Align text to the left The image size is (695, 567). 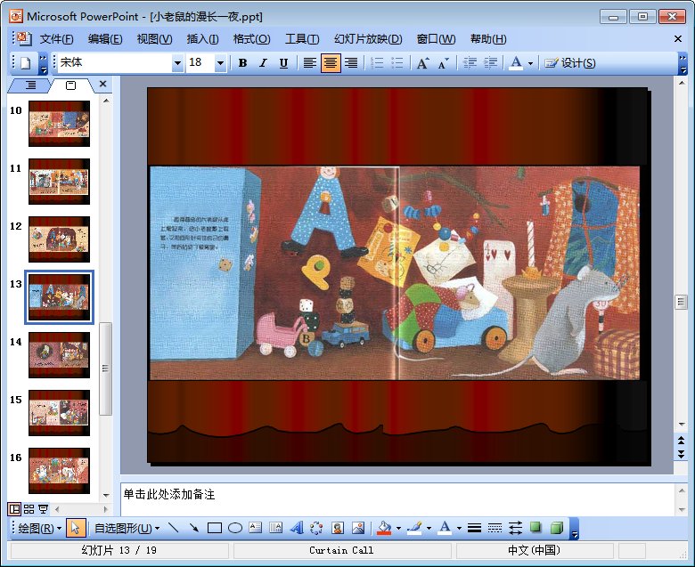click(x=310, y=63)
